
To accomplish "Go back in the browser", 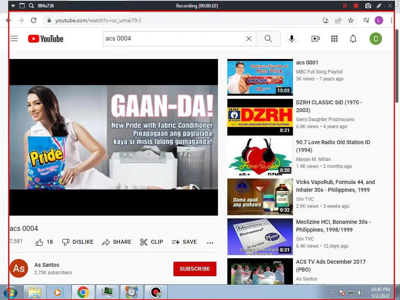I will point(9,20).
